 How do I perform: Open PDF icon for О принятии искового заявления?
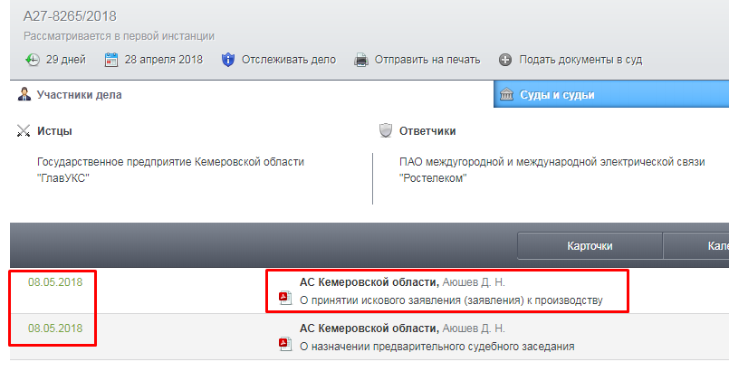285,298
